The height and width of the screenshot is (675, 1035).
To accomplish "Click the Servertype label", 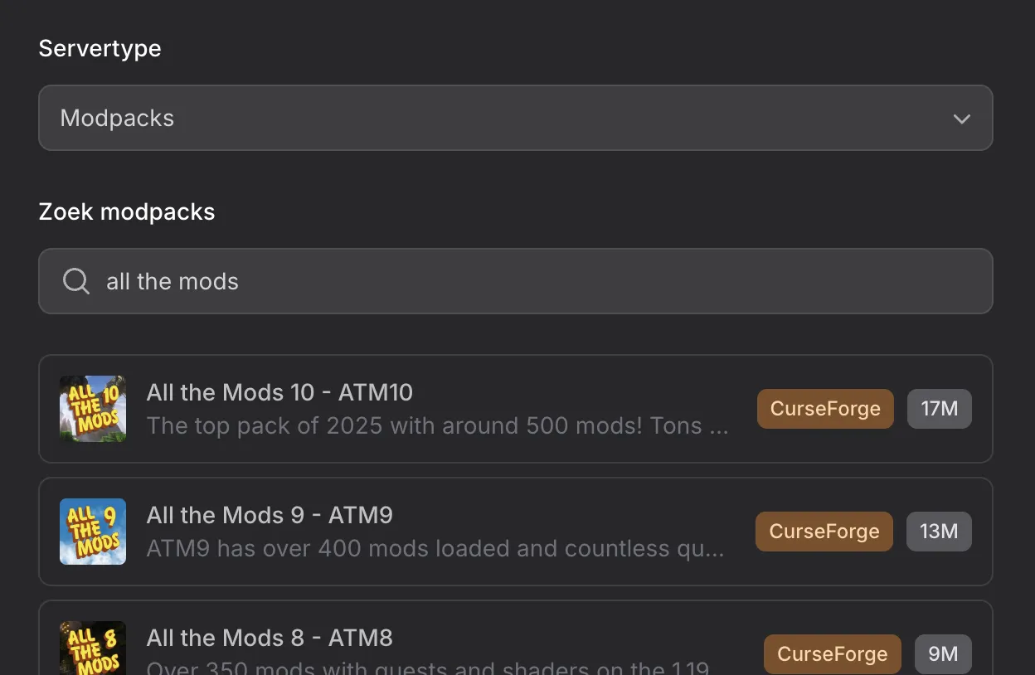I will (x=100, y=48).
